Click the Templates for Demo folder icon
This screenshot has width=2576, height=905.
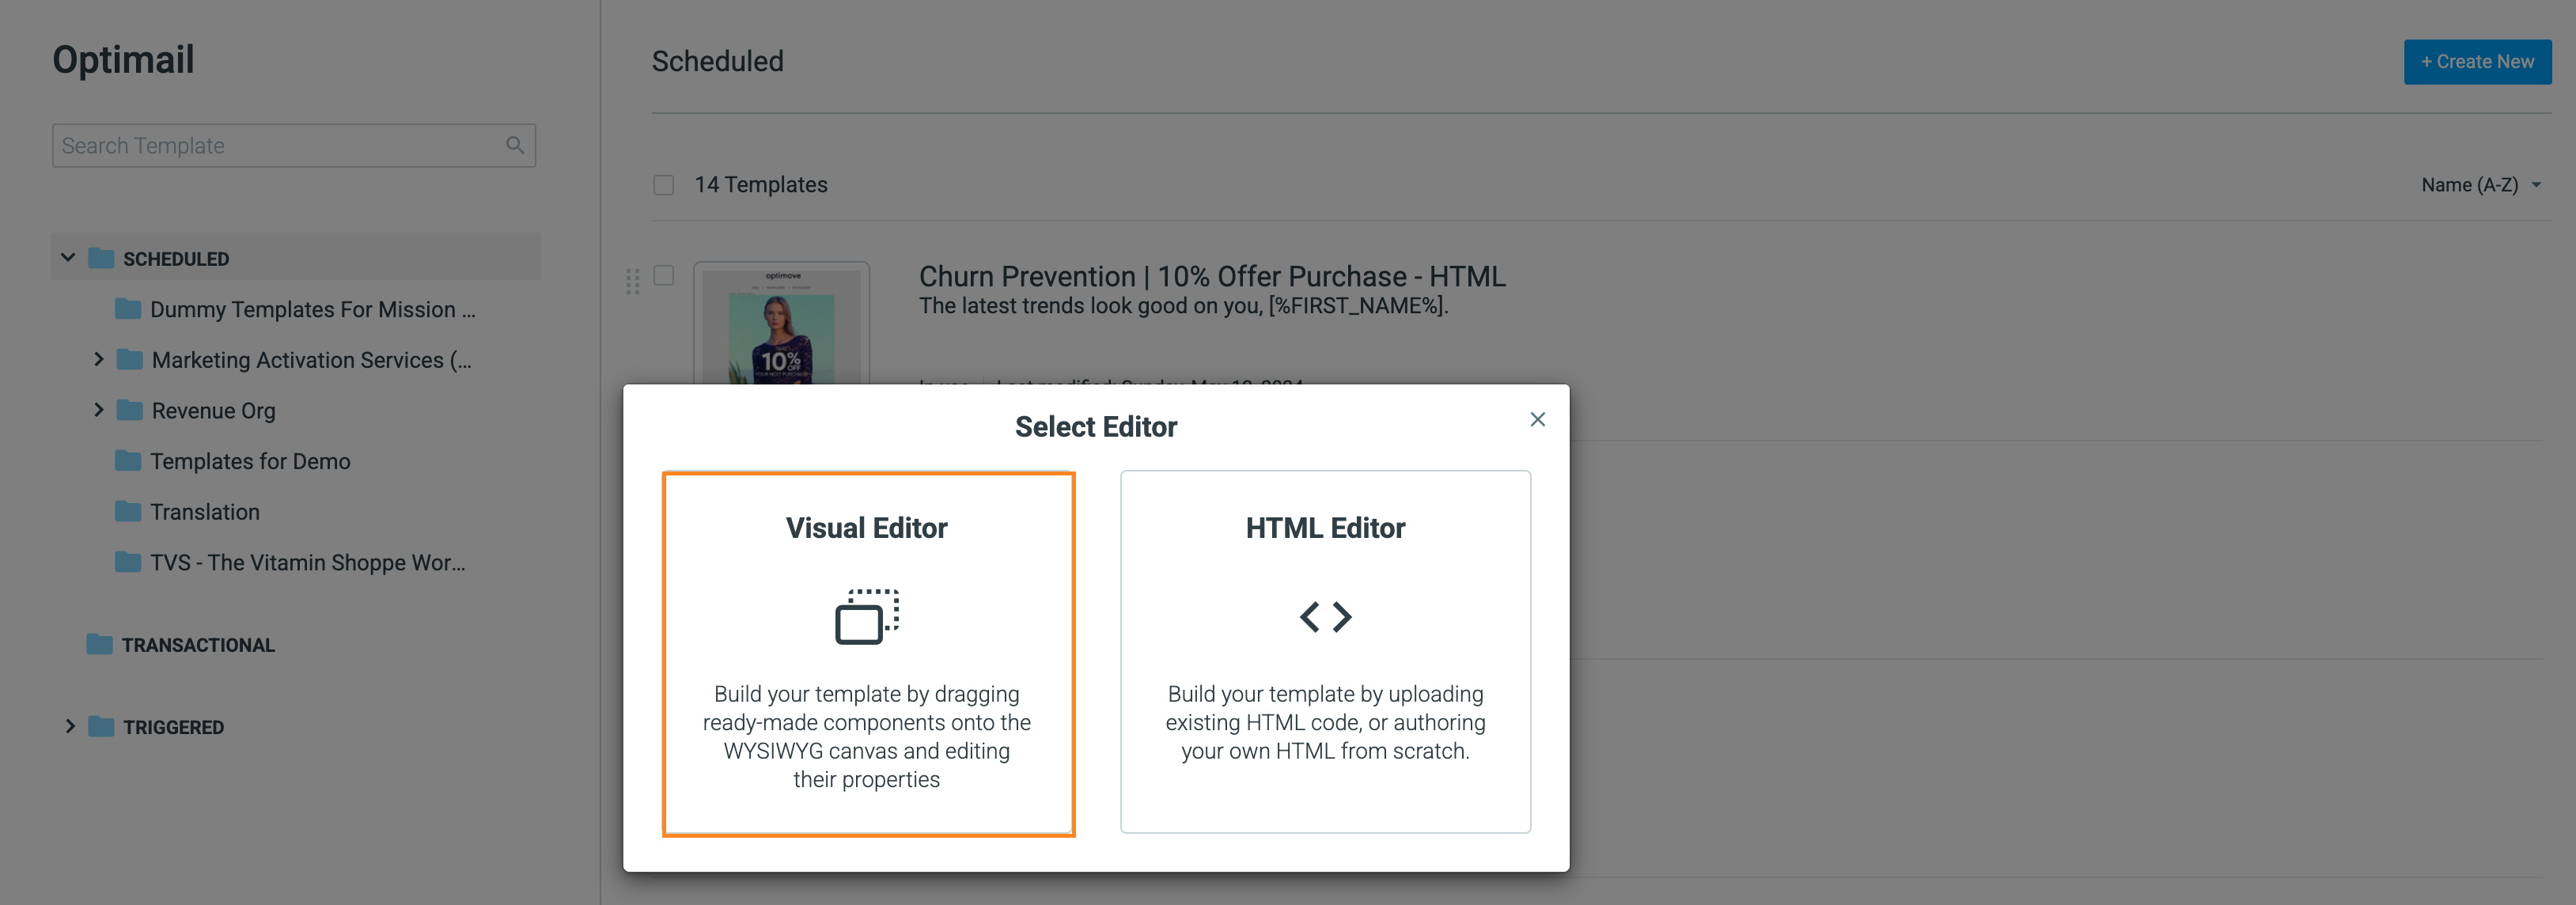(x=128, y=460)
